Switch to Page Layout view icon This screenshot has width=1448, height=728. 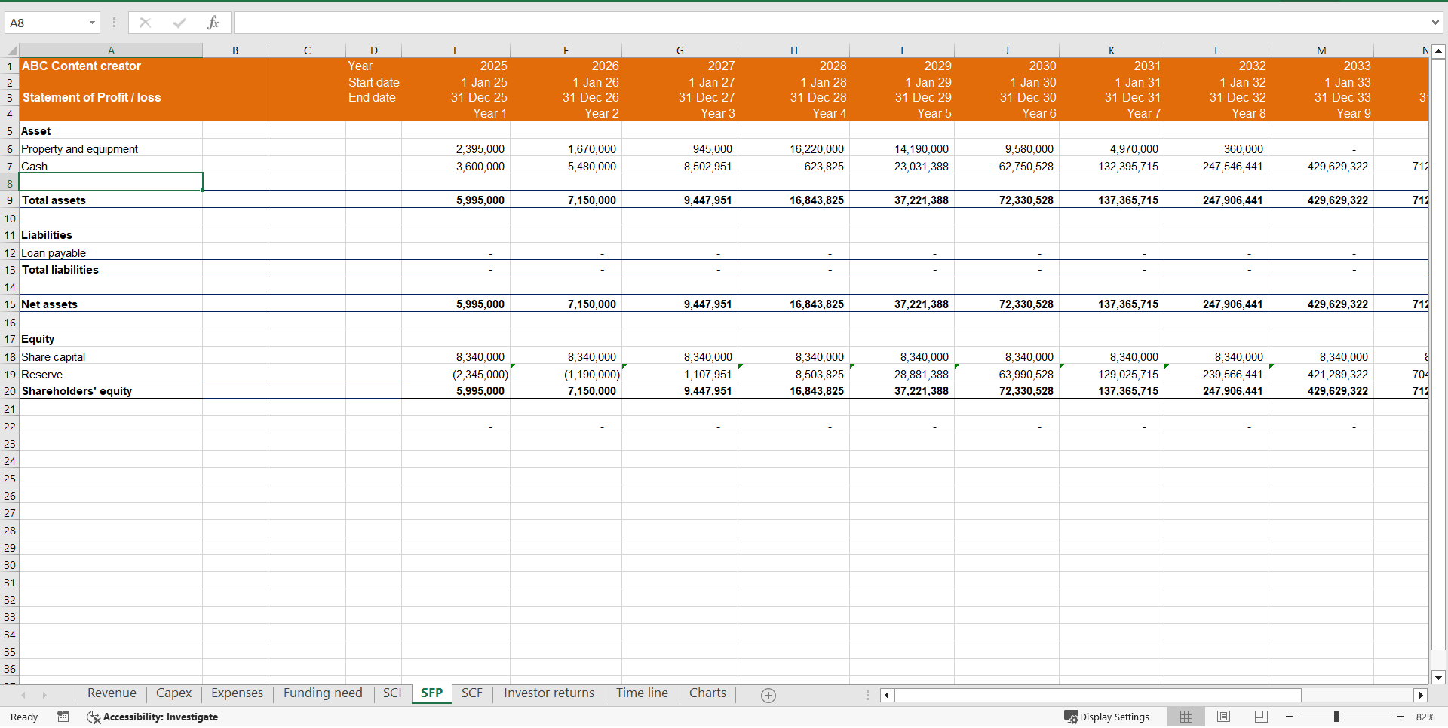1224,717
